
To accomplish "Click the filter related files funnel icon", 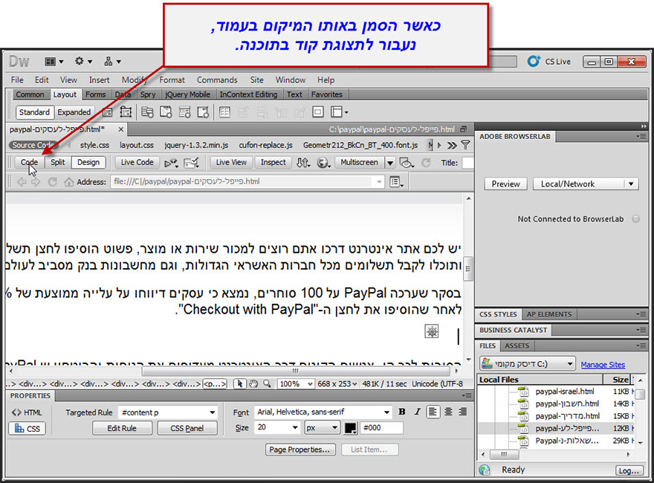I will tap(465, 145).
